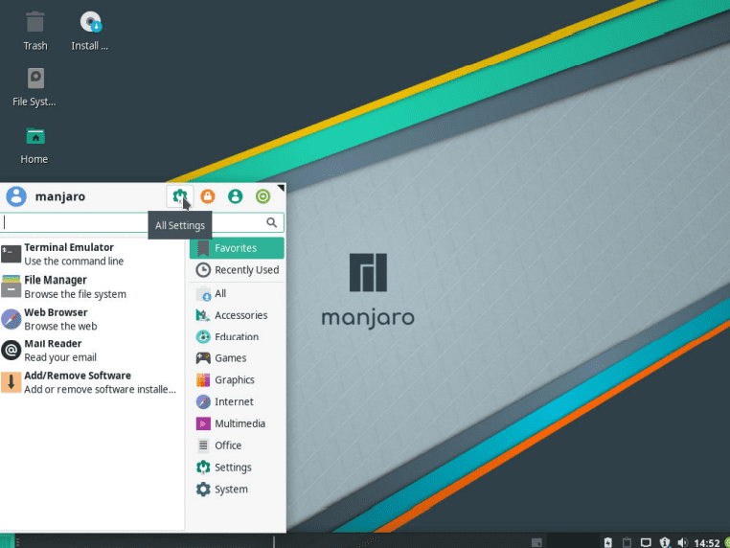Select the Trash desktop icon
Viewport: 730px width, 548px height.
point(35,31)
